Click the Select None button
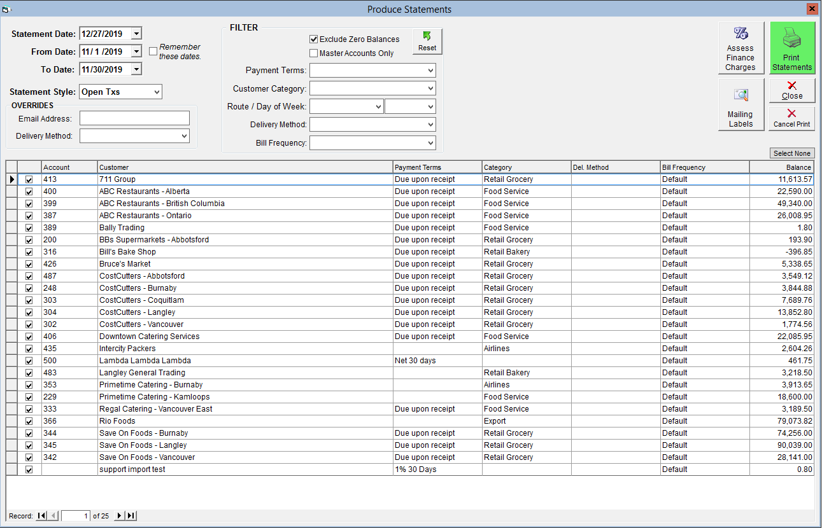 (792, 153)
